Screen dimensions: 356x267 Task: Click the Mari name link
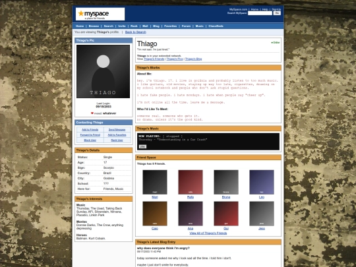pyautogui.click(x=155, y=197)
